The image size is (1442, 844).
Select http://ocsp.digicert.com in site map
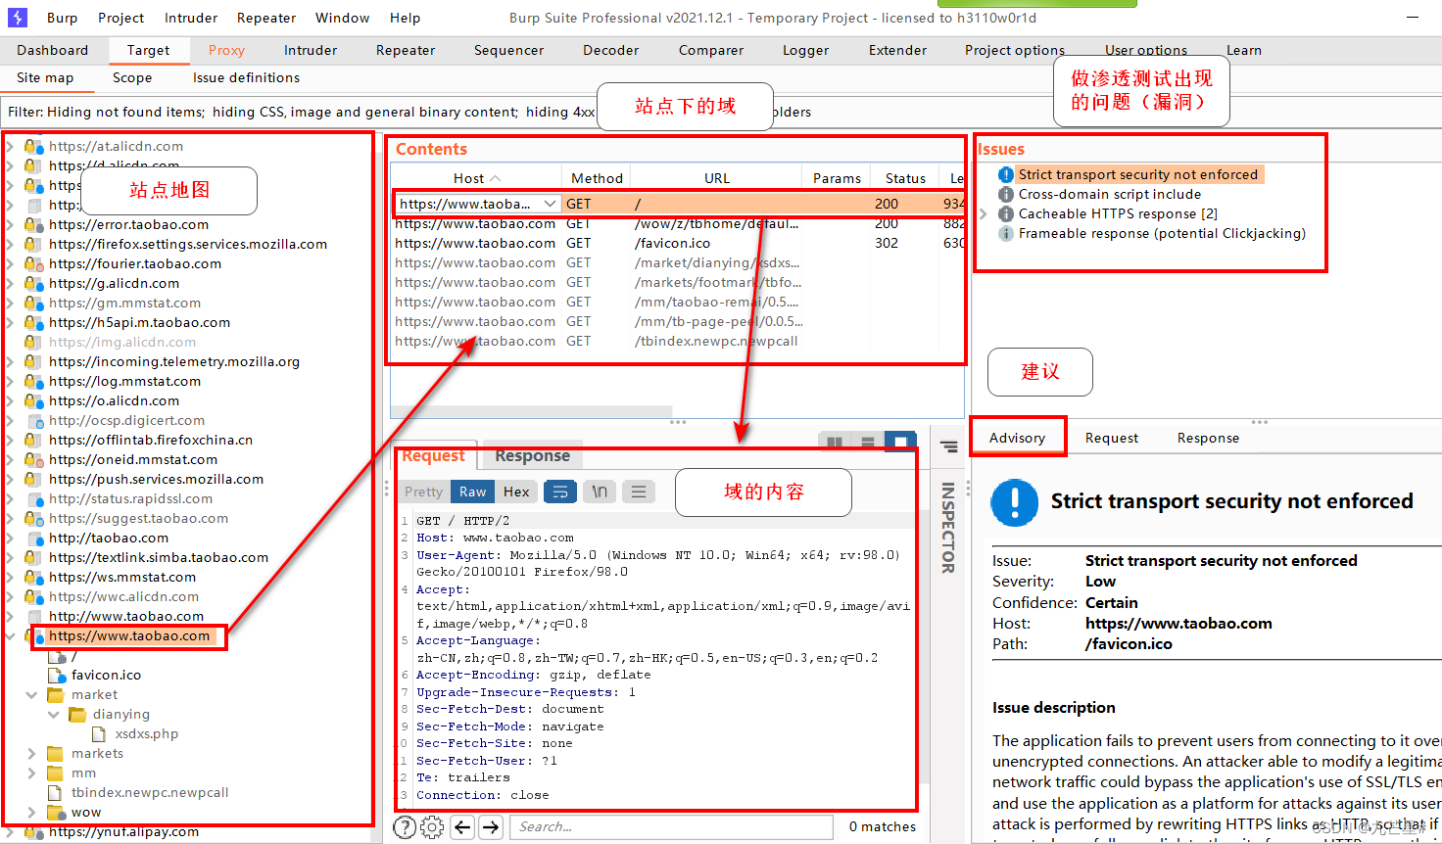(126, 420)
